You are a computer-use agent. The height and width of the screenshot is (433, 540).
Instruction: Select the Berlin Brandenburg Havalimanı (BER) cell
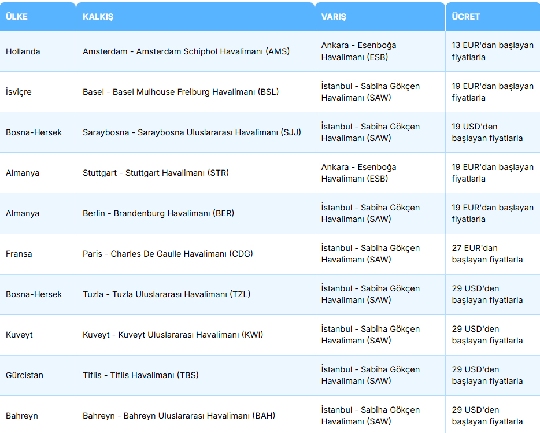click(158, 213)
